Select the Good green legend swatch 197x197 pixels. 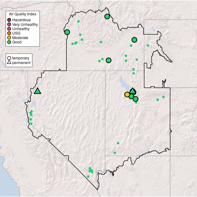tap(9, 42)
